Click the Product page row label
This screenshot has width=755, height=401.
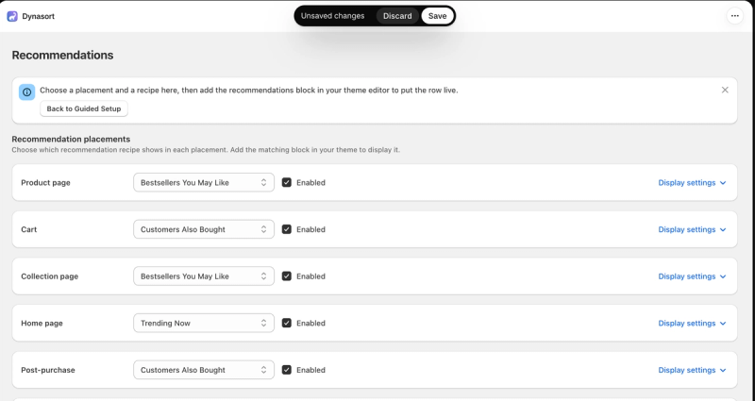(45, 182)
